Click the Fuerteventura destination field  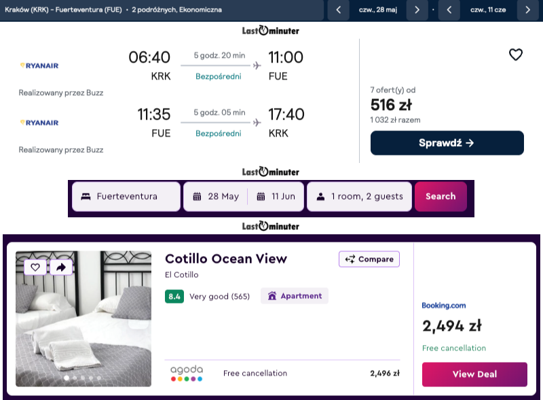click(126, 196)
